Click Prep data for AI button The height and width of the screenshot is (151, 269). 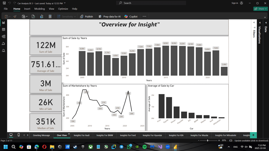[x=110, y=17]
